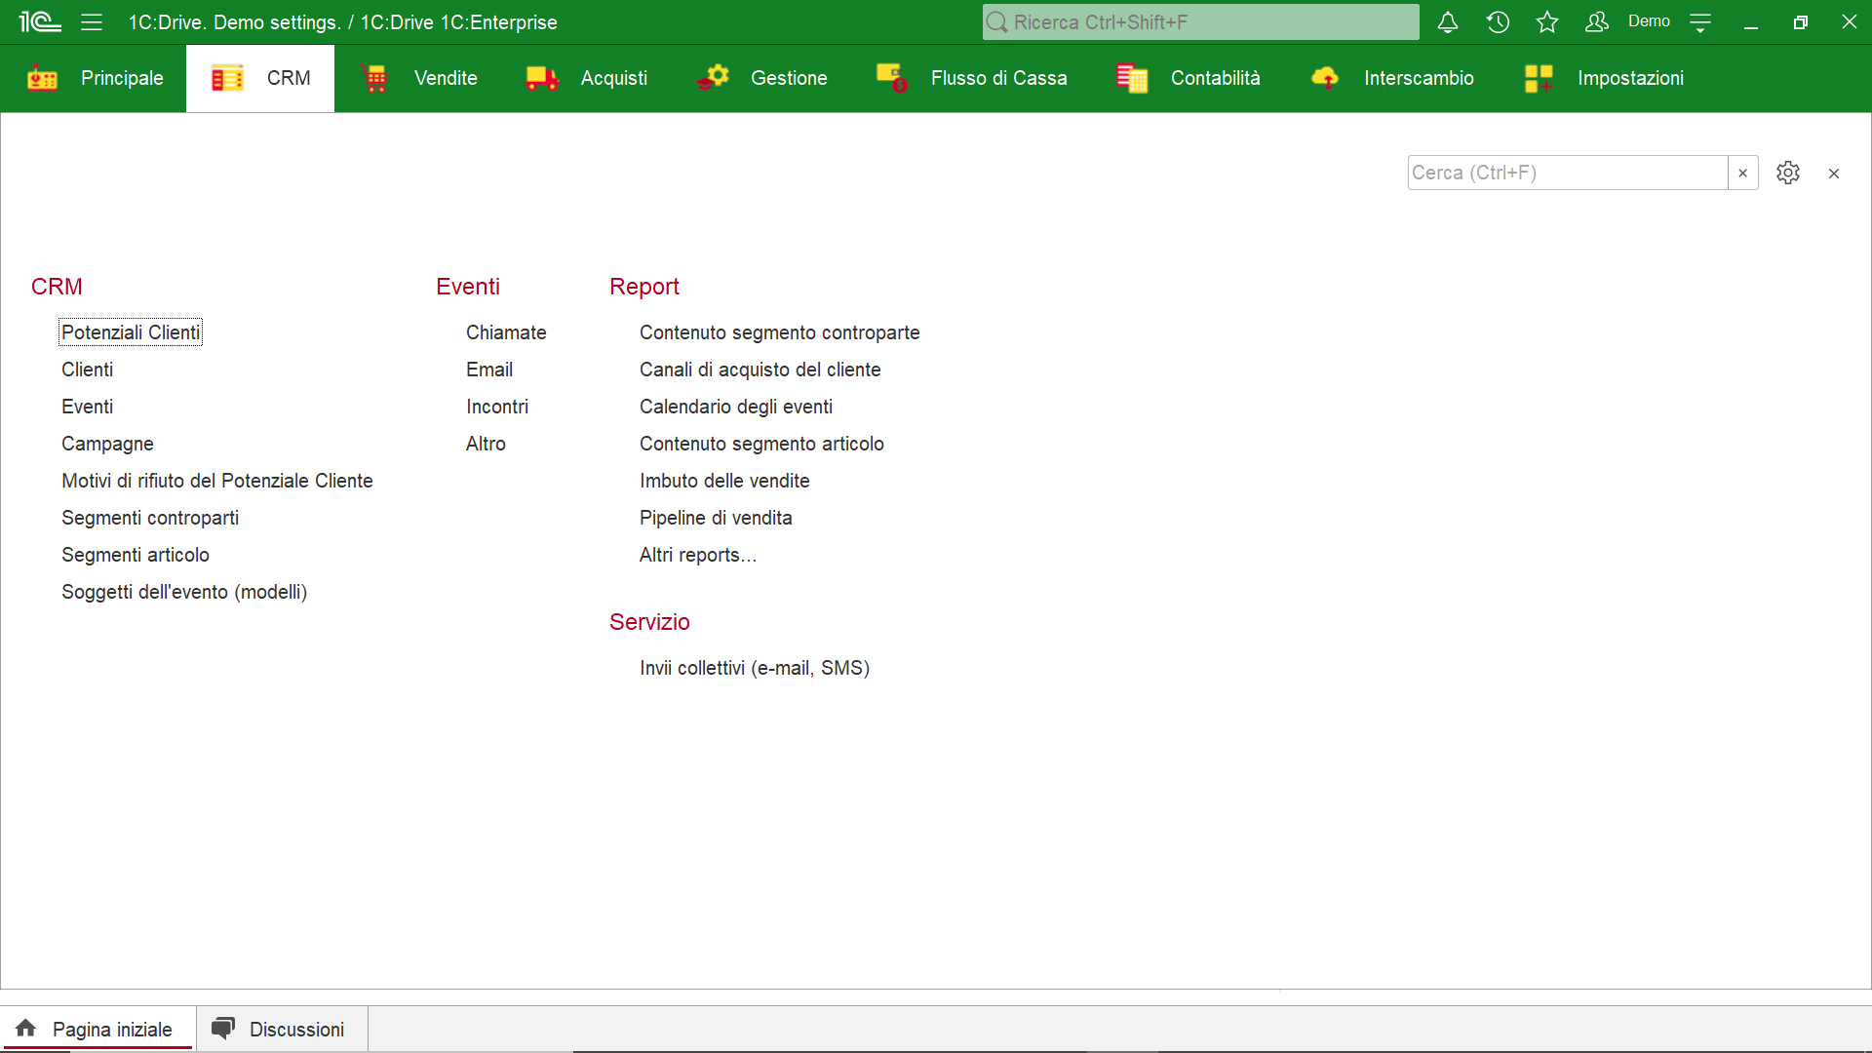Open Incontri events
This screenshot has width=1872, height=1053.
tap(497, 407)
